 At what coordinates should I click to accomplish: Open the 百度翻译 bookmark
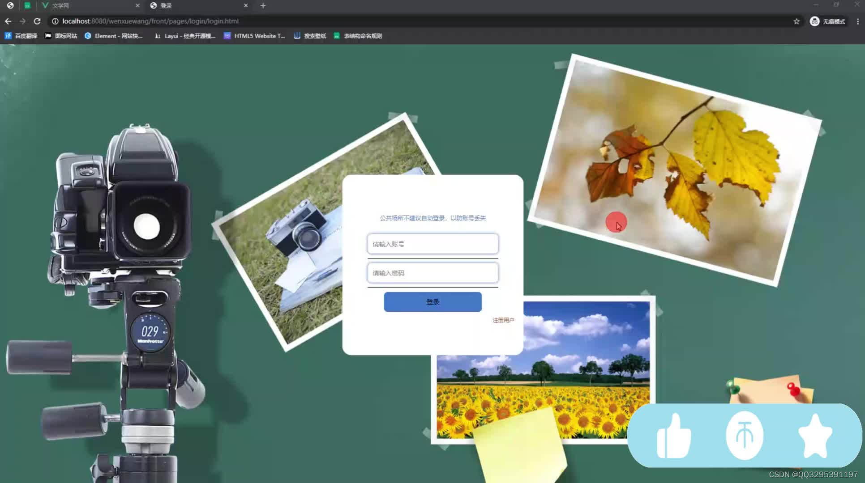(21, 36)
